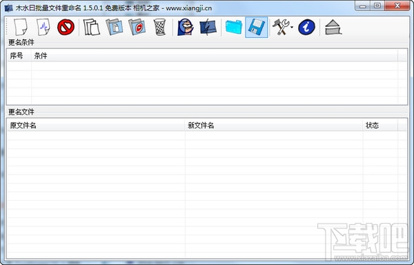The width and height of the screenshot is (414, 265).
Task: Click the blue flag rename execute icon
Action: (208, 27)
